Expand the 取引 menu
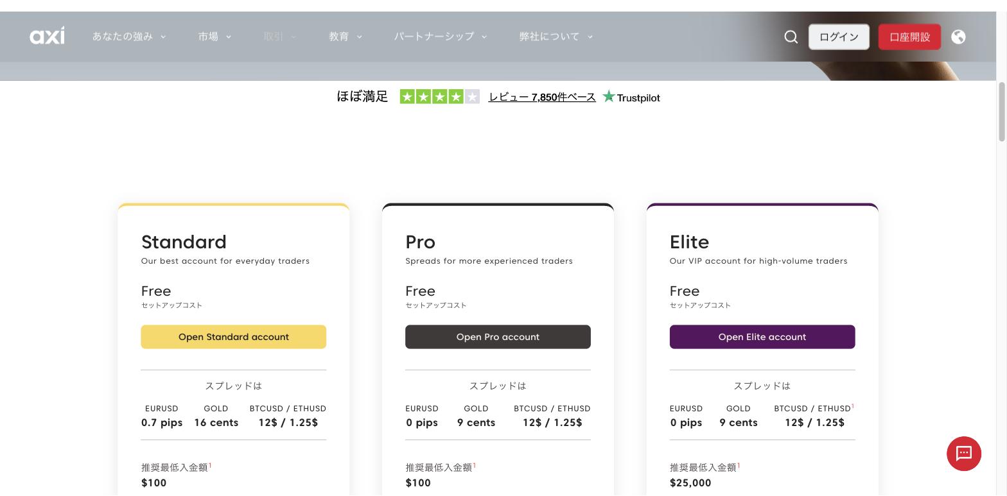The image size is (1007, 496). (280, 37)
